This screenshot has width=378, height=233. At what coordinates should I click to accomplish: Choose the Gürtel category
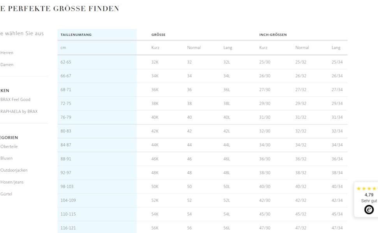click(x=6, y=194)
